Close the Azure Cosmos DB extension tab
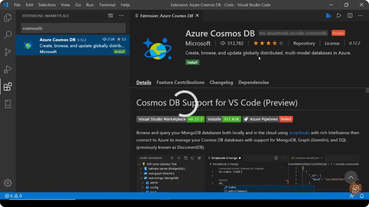This screenshot has height=207, width=369. click(197, 15)
